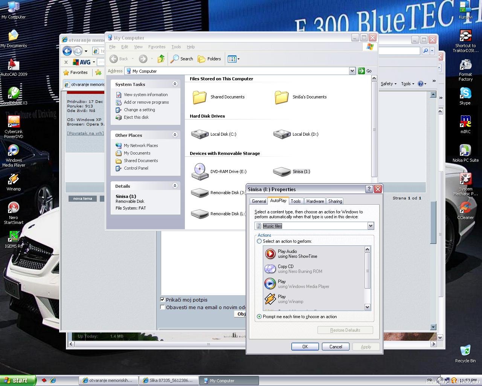Choose 'Select an action to perform' radio

point(259,241)
